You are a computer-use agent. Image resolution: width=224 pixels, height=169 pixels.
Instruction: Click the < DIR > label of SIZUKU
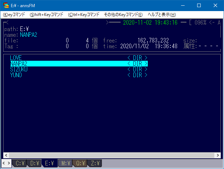click(x=137, y=69)
